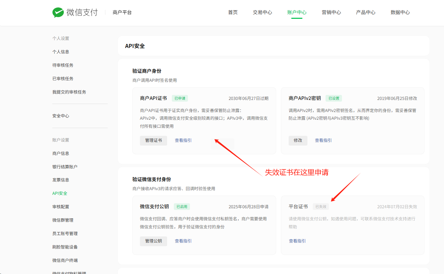The height and width of the screenshot is (274, 444).
Task: Switch to the 营销中心 tab
Action: 331,12
